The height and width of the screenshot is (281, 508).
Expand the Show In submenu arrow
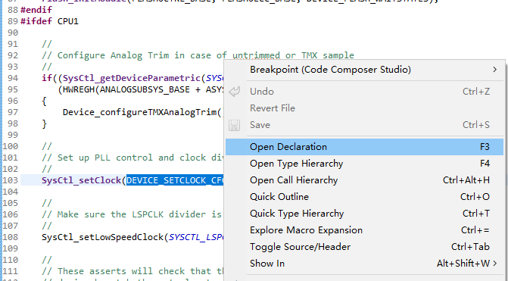pos(494,264)
